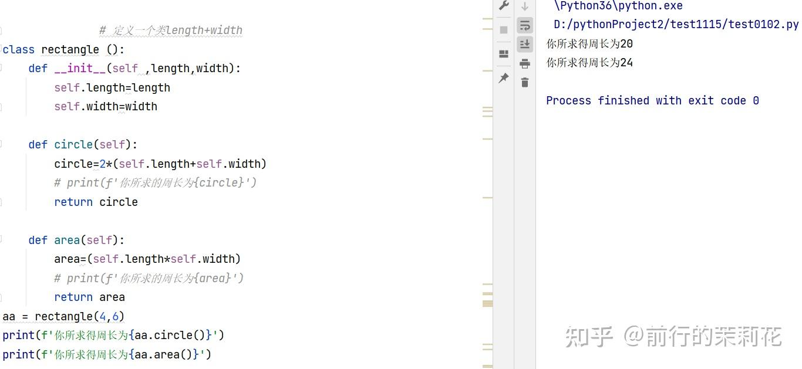Viewport: 802px width, 369px height.
Task: Open run settings wrench icon
Action: click(x=504, y=6)
